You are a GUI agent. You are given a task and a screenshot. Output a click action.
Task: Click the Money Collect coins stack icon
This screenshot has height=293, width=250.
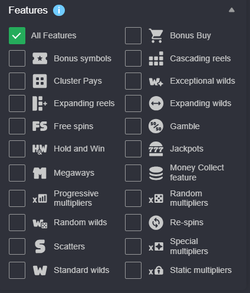click(x=156, y=173)
